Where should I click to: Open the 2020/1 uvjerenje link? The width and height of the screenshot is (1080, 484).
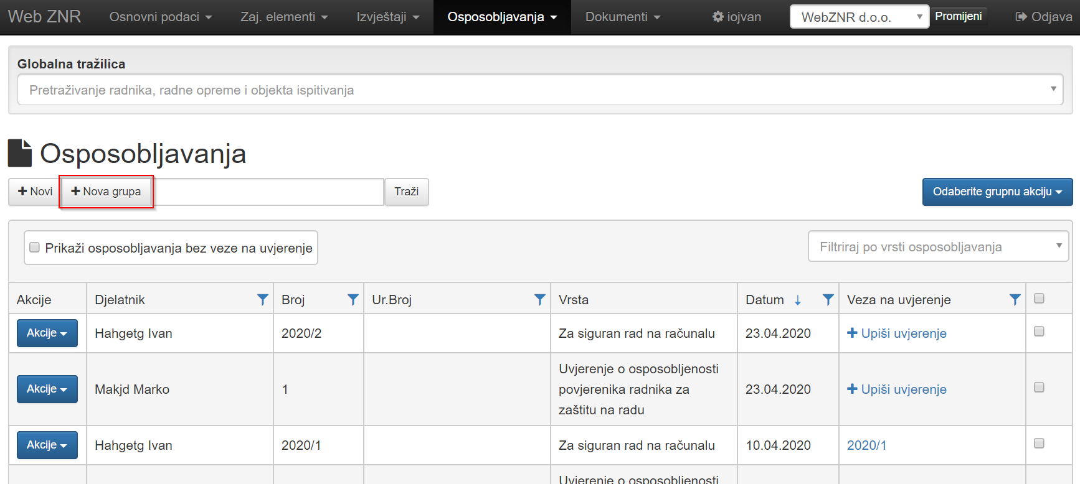pyautogui.click(x=866, y=445)
